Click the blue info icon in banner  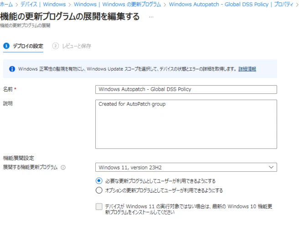12,69
